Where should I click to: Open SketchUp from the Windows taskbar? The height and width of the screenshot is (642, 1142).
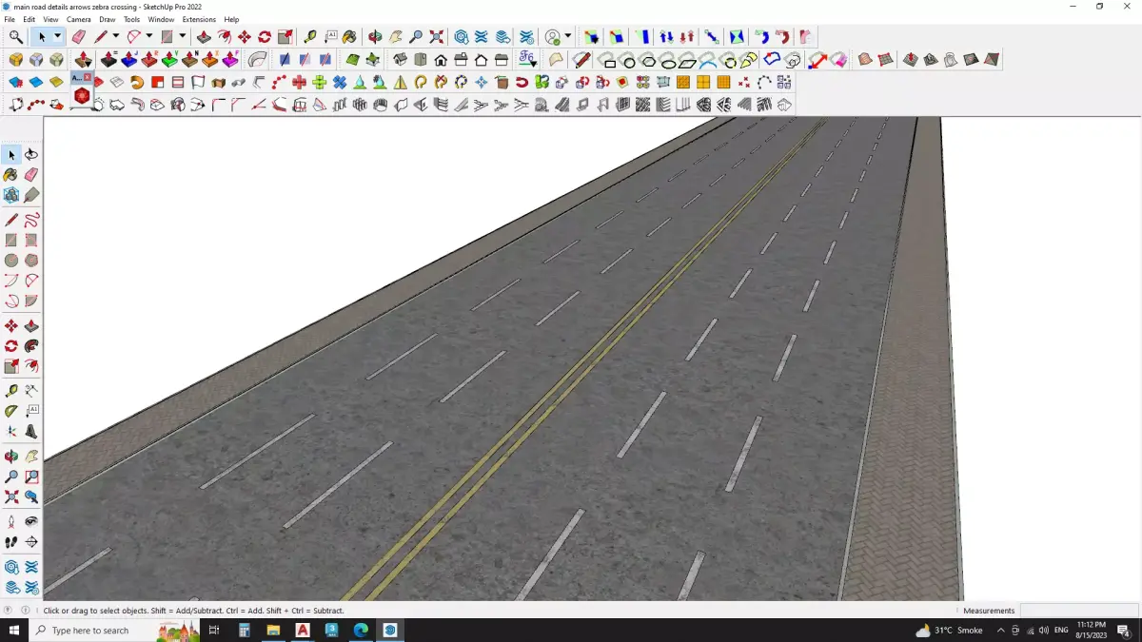[389, 630]
